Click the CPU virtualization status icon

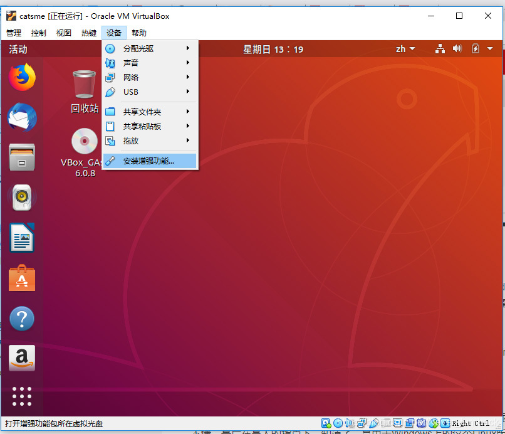[x=421, y=423]
